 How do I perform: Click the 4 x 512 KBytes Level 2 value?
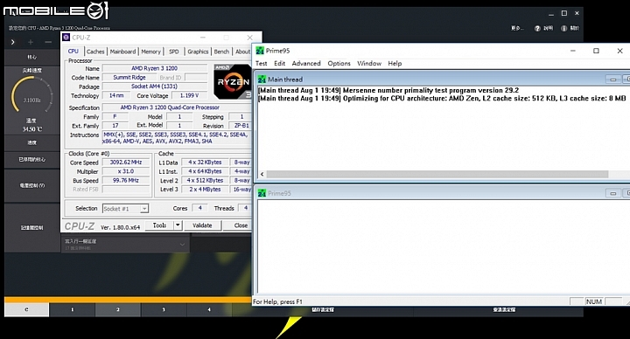coord(205,181)
